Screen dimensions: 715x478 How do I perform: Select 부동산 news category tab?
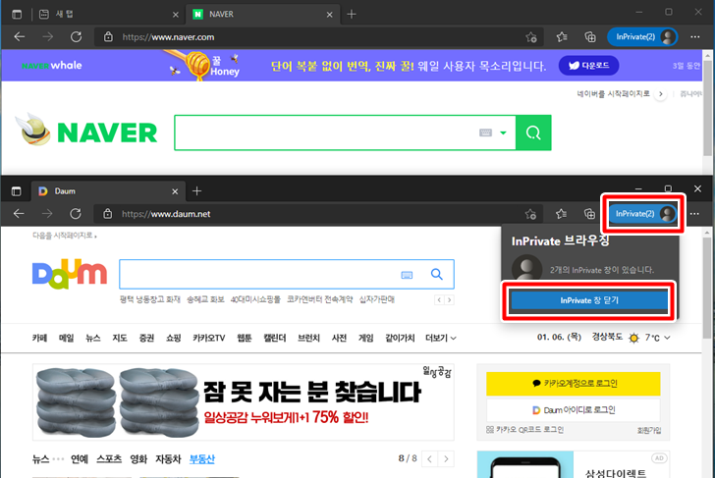tap(202, 459)
